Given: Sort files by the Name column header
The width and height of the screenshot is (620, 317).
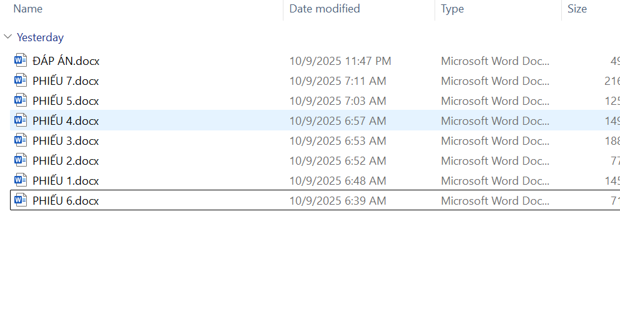Looking at the screenshot, I should [x=28, y=9].
